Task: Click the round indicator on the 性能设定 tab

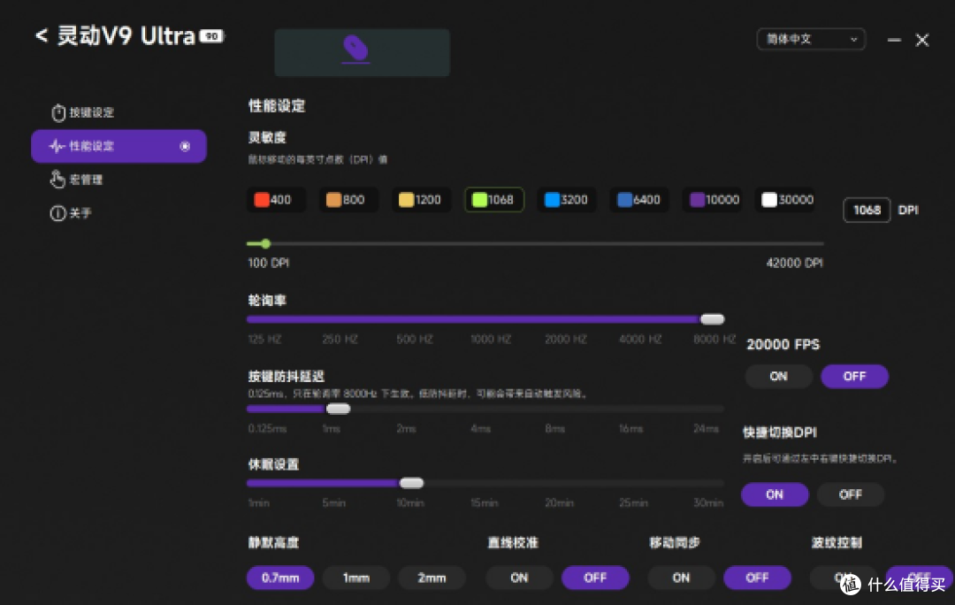Action: pyautogui.click(x=185, y=146)
